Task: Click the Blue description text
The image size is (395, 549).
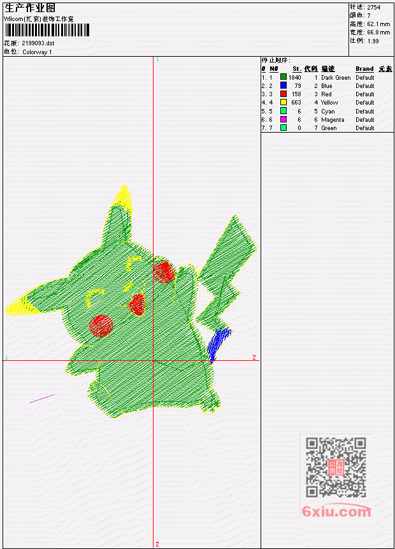Action: coord(327,86)
